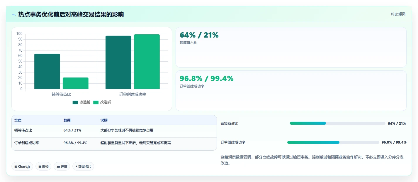This screenshot has height=182, width=418.
Task: Click the 改造后 bar for 锁等待占比
Action: (x=76, y=83)
